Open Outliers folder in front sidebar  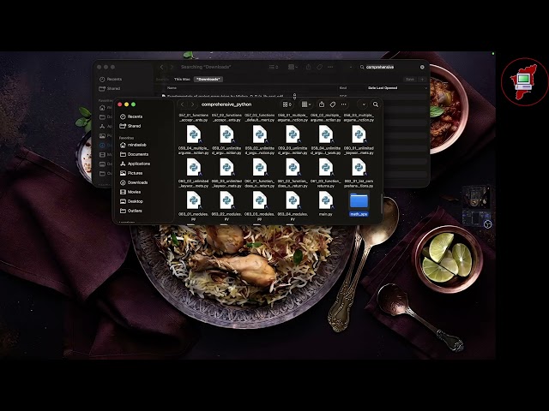(x=131, y=211)
